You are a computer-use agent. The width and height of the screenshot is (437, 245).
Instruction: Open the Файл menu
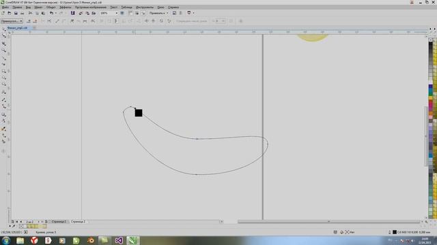[x=5, y=7]
